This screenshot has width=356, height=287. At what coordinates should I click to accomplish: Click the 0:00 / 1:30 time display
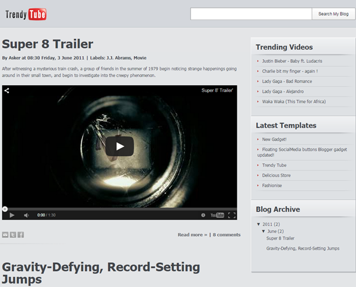[46, 215]
